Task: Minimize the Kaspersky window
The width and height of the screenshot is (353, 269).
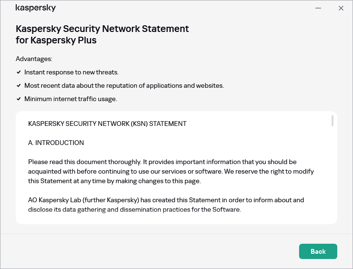Action: coord(318,8)
